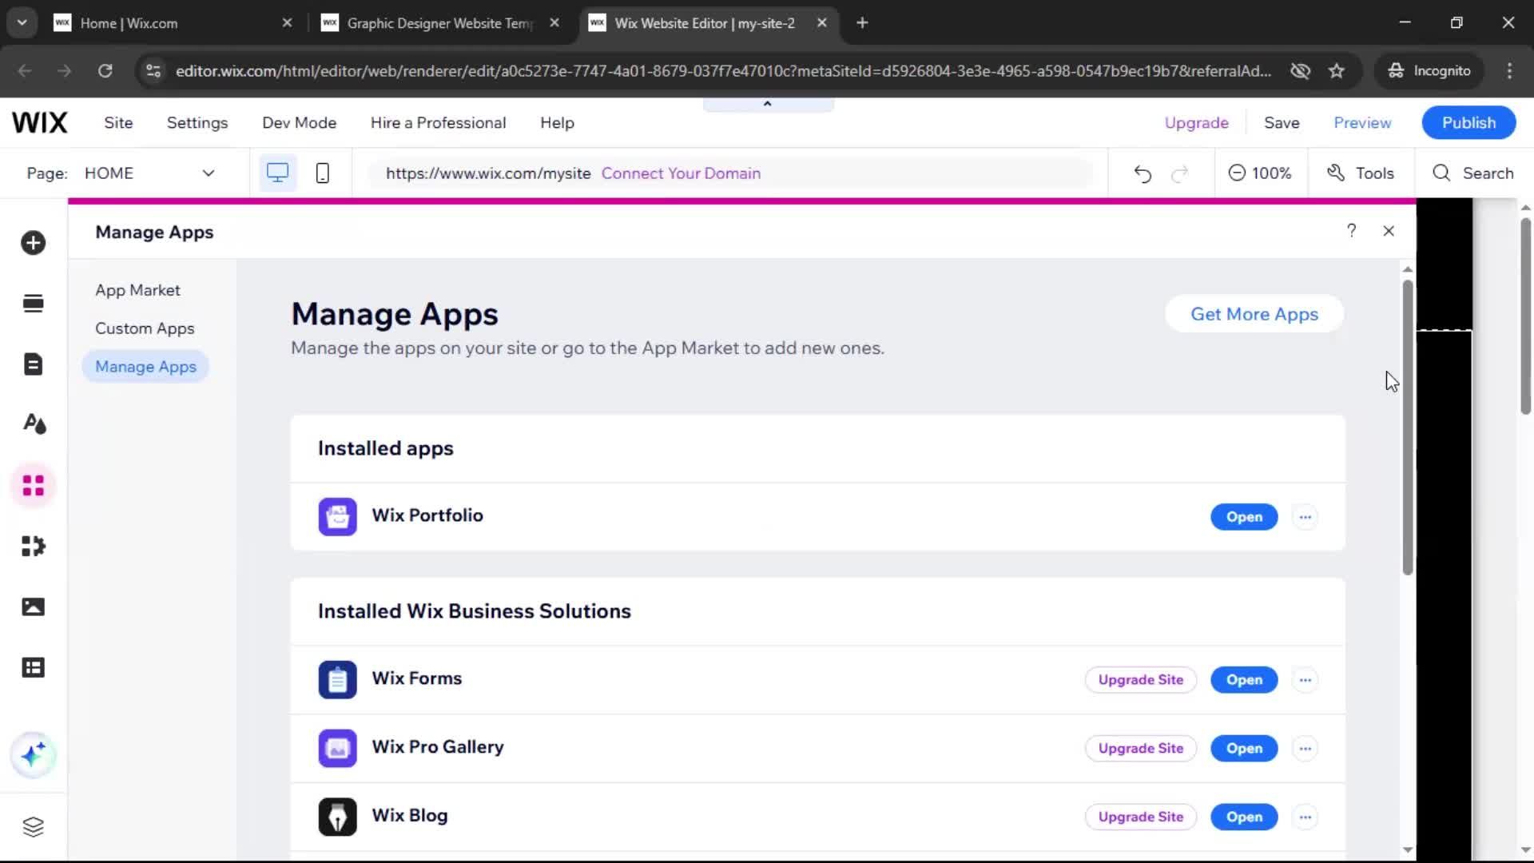Switch to Graphic Designer Website Template tab

[439, 23]
